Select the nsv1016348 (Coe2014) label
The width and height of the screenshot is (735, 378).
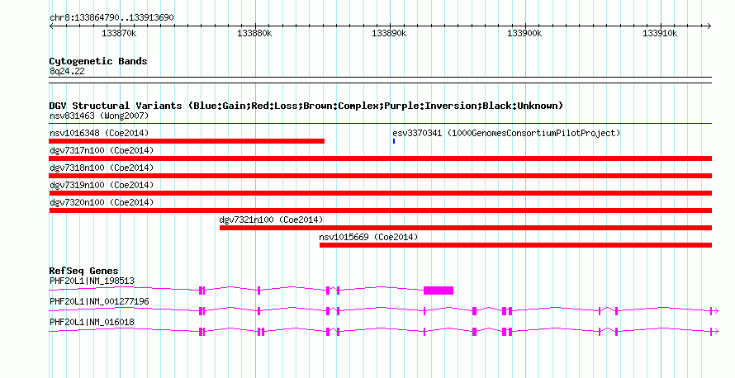[99, 133]
